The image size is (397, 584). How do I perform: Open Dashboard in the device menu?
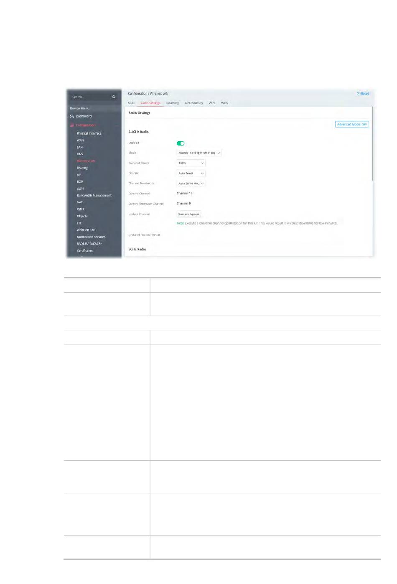[x=84, y=116]
